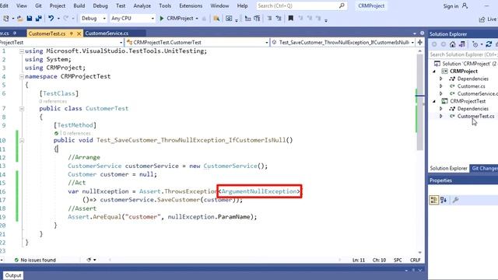The height and width of the screenshot is (280, 498).
Task: Expand Customer.cs in Solution Explorer
Action: 441,86
